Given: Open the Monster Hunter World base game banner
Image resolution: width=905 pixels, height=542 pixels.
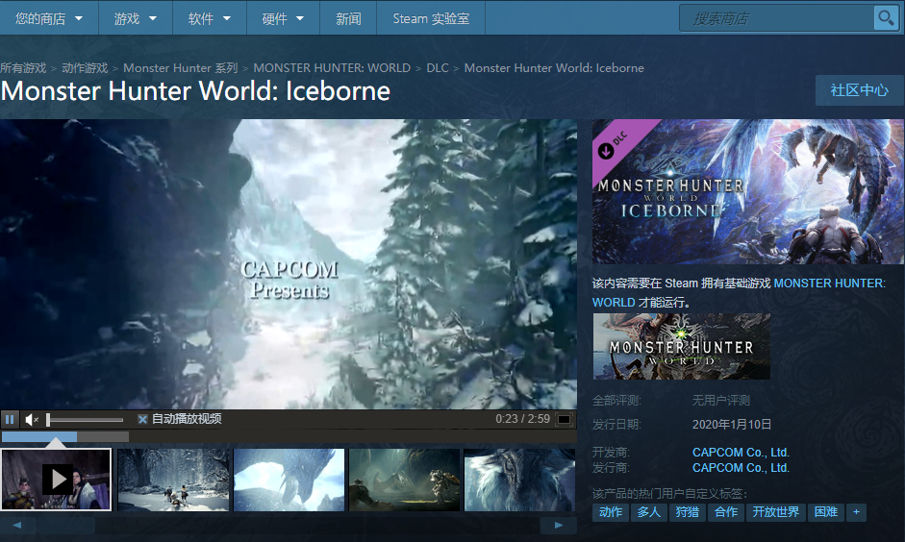Looking at the screenshot, I should pos(682,347).
